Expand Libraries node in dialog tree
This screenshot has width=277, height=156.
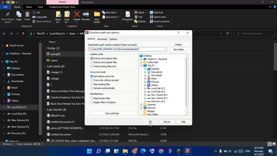(x=141, y=104)
